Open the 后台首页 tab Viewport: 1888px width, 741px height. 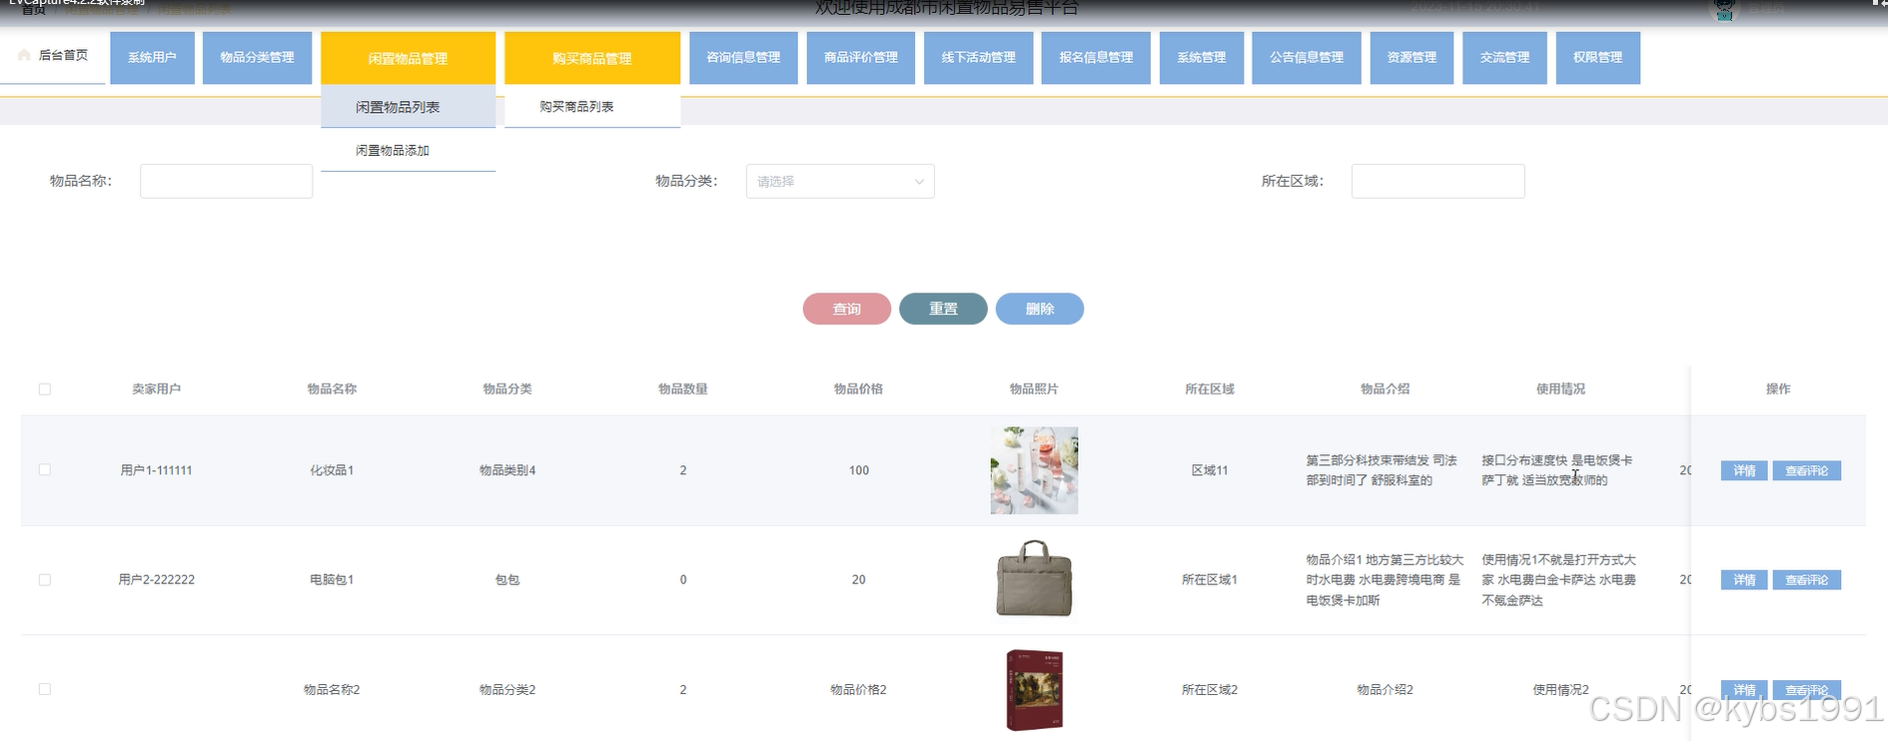[53, 56]
